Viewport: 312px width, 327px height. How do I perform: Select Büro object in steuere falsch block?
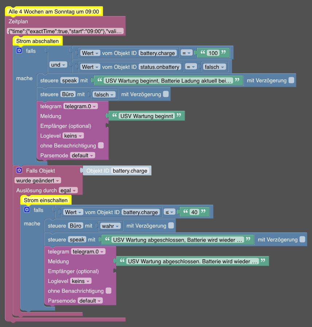(x=68, y=94)
